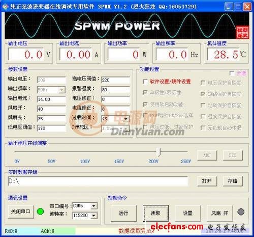Screen dimensions: 254x237
Task: Toggle 短路保护自恢复 checkbox
Action: pyautogui.click(x=203, y=94)
